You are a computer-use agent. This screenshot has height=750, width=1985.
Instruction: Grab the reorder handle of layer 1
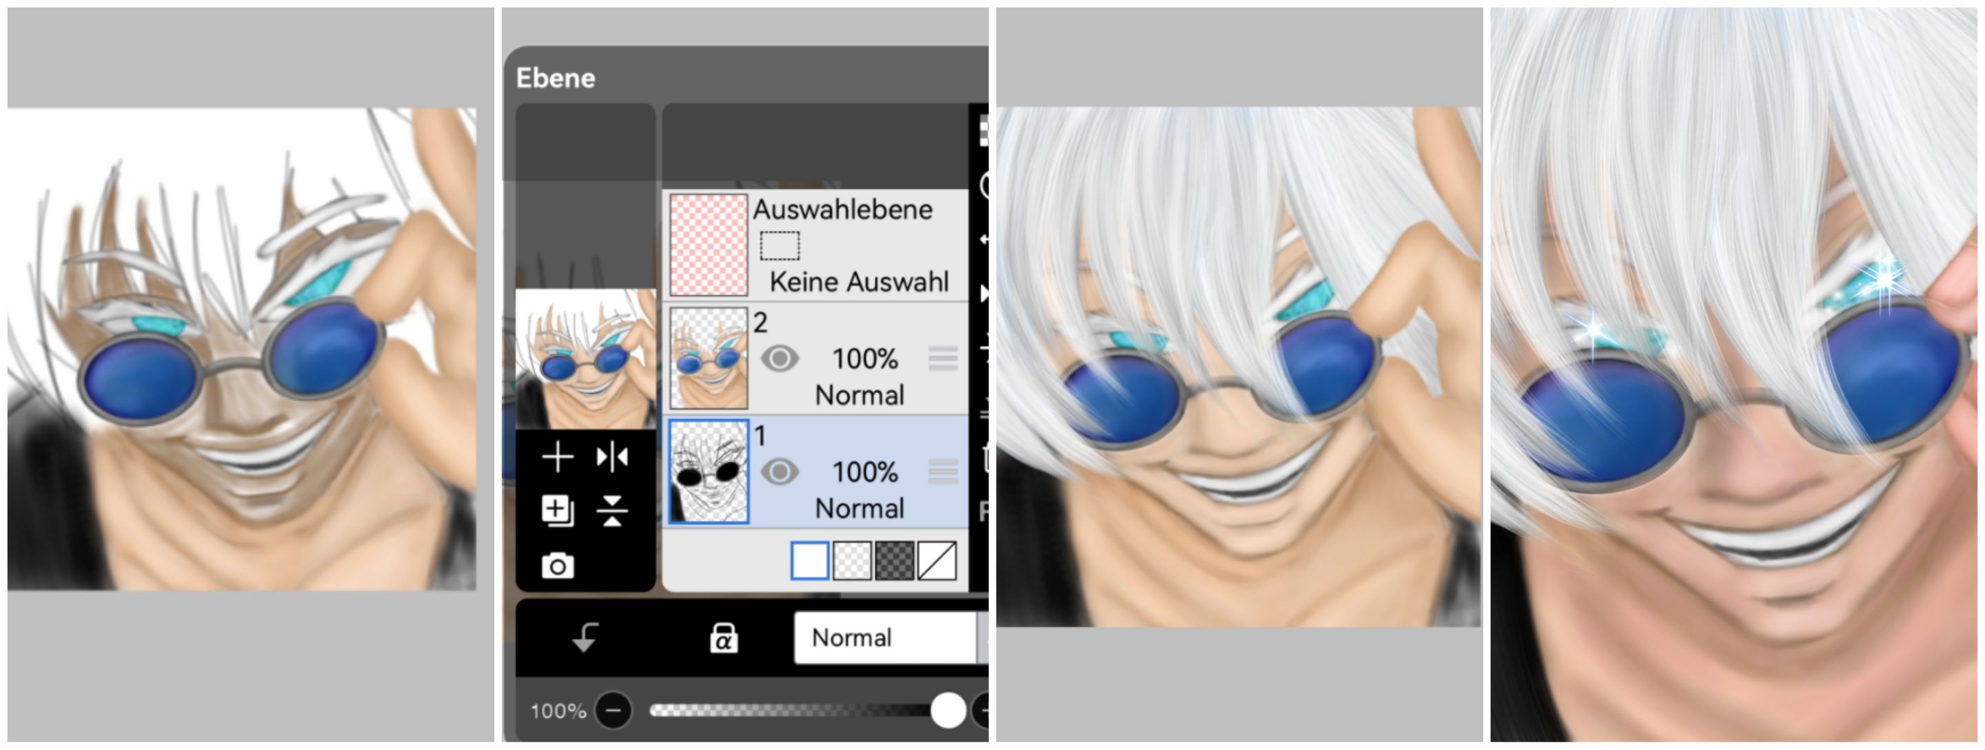[942, 472]
